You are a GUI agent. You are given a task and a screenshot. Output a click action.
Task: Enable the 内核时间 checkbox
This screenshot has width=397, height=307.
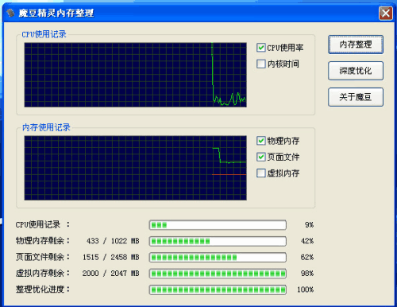pyautogui.click(x=261, y=64)
